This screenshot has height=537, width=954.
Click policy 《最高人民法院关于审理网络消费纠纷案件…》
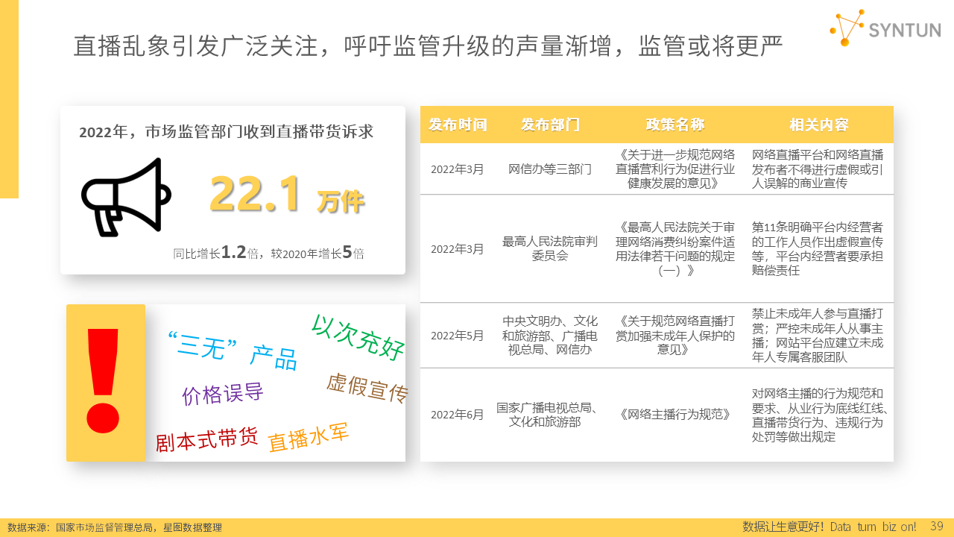tap(675, 249)
